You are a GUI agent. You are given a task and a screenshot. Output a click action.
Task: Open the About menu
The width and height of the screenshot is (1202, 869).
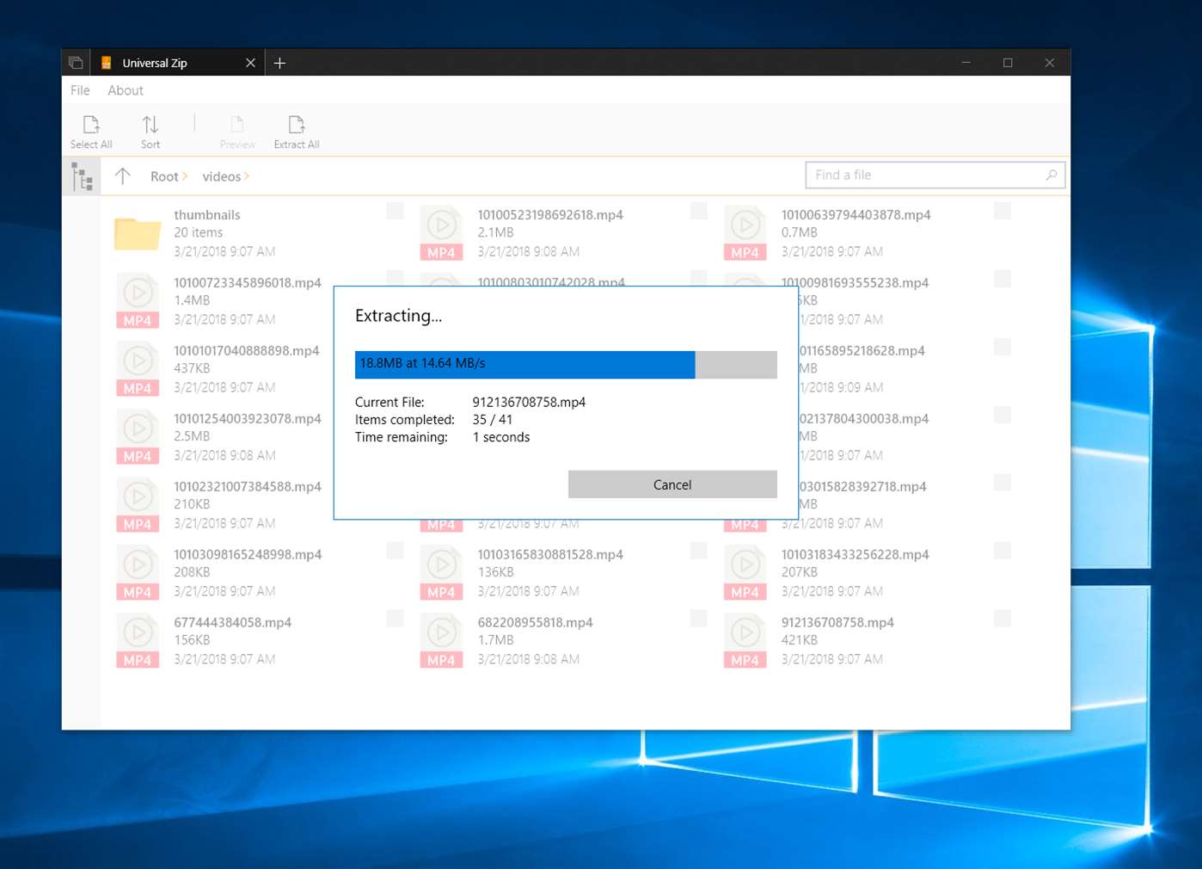click(x=126, y=90)
